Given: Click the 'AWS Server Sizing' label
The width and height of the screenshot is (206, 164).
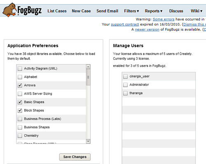Looking at the screenshot, I should 38,94.
